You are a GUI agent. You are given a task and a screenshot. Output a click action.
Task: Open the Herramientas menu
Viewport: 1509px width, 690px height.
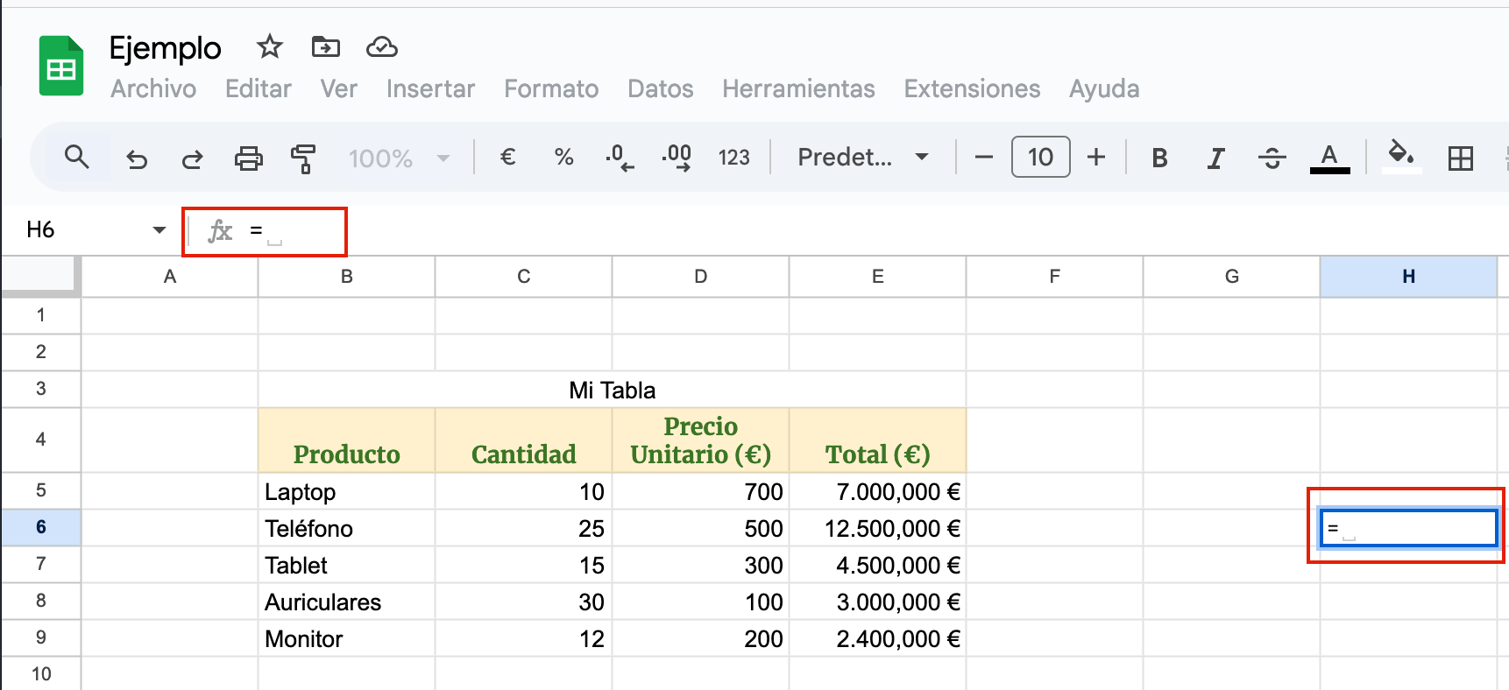pos(798,88)
